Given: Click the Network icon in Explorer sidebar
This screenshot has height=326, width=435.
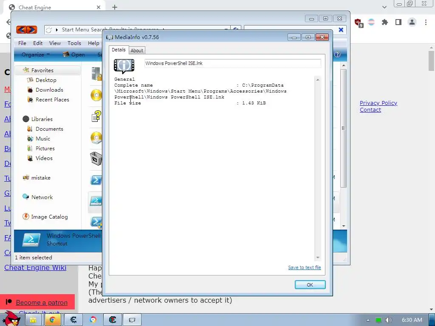Looking at the screenshot, I should [x=26, y=197].
